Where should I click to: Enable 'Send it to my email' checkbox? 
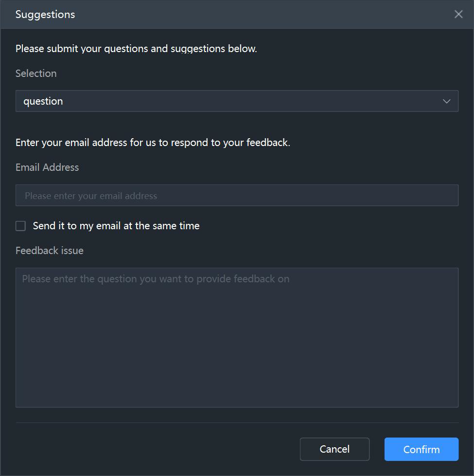[x=20, y=226]
